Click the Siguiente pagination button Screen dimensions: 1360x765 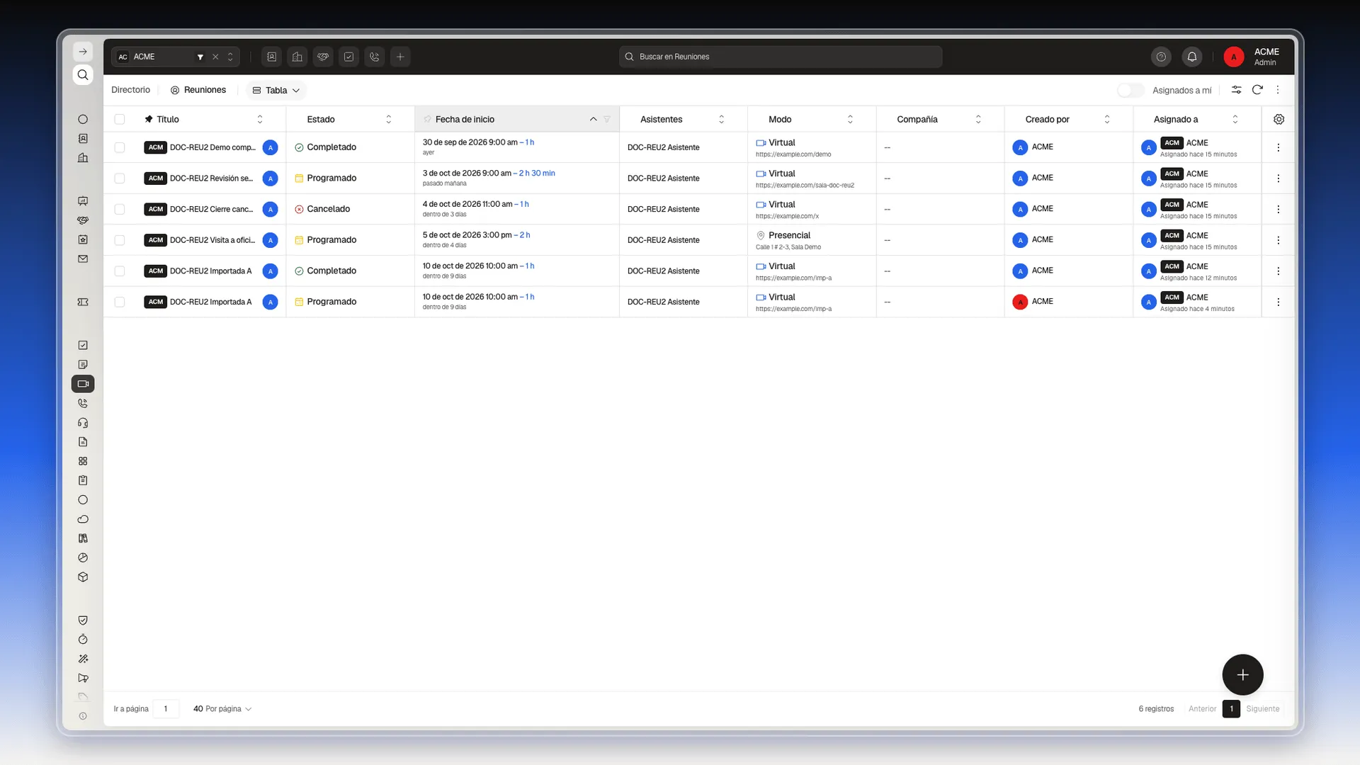click(x=1263, y=709)
